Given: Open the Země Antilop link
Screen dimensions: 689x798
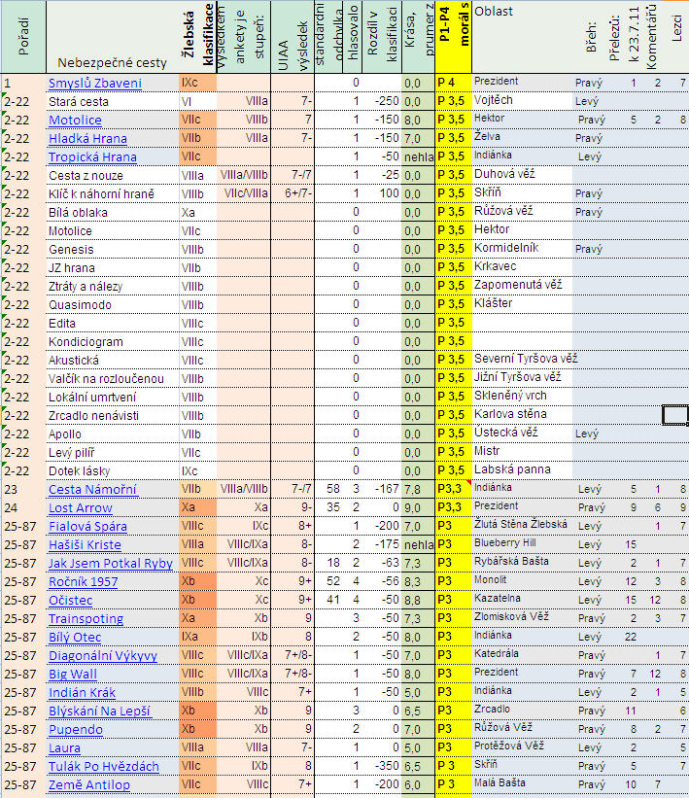Looking at the screenshot, I should [89, 785].
